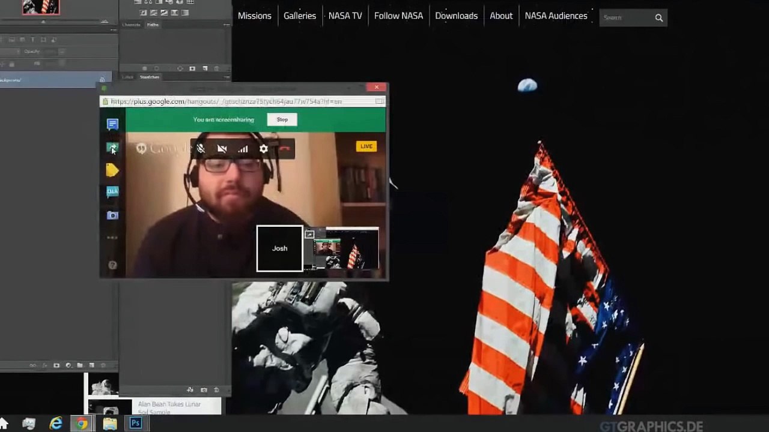
Task: Click the magnifier search icon on the NASA site
Action: tap(659, 18)
